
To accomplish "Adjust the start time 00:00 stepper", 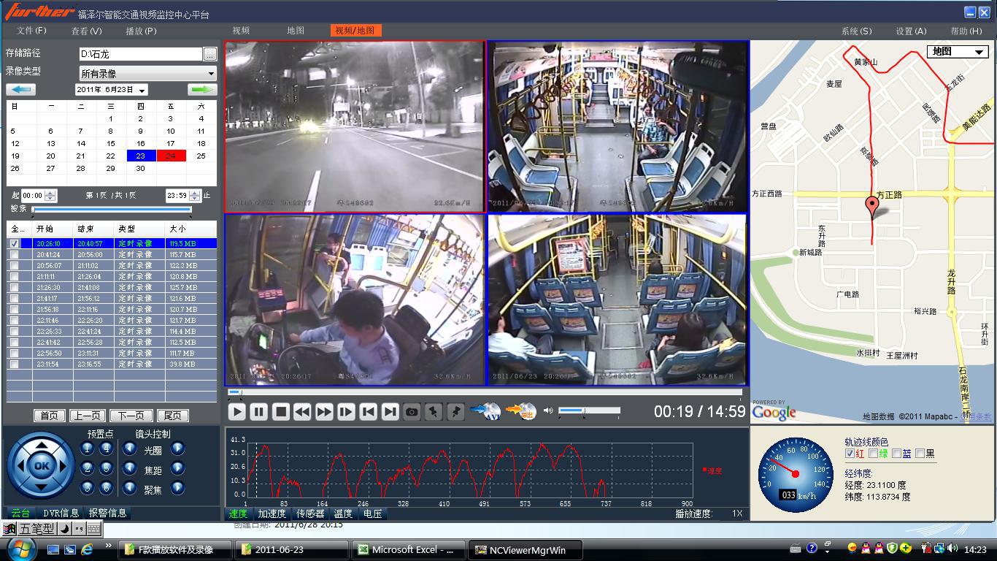I will 50,196.
